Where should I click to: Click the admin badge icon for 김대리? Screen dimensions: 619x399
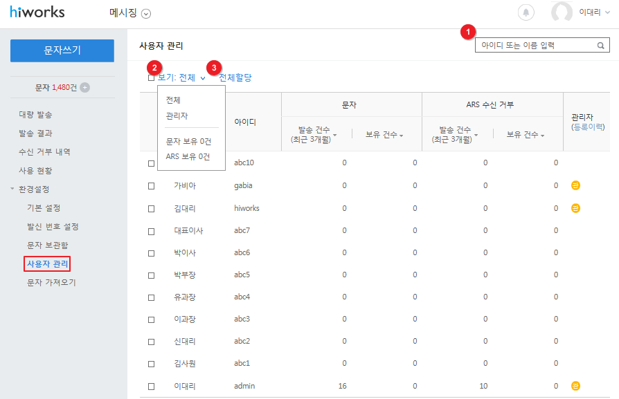(575, 207)
